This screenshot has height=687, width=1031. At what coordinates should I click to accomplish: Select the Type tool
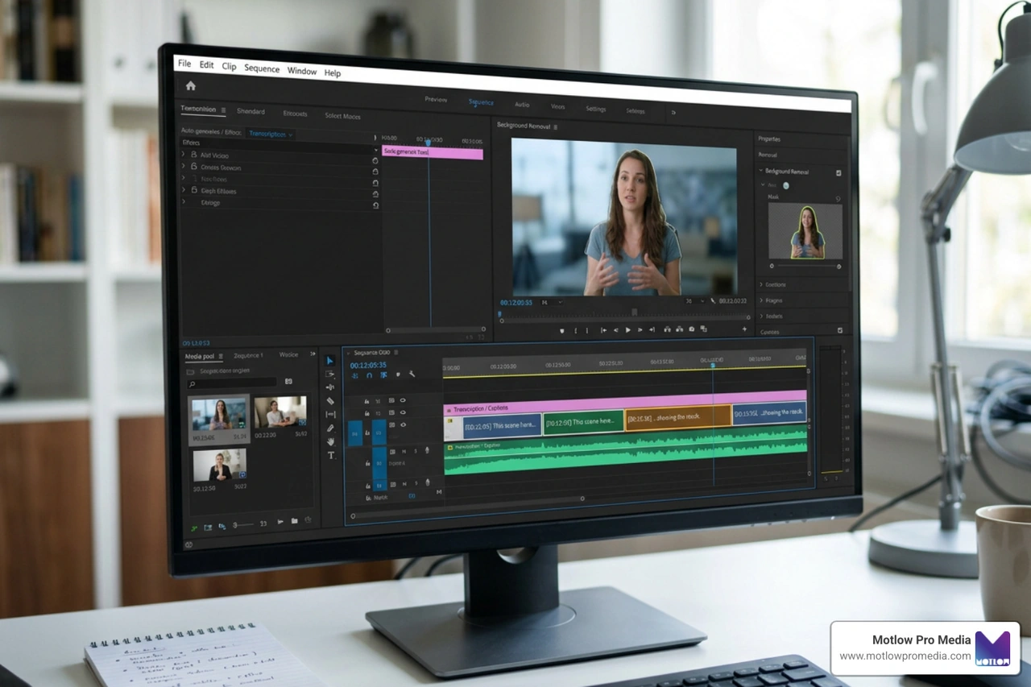(x=331, y=455)
